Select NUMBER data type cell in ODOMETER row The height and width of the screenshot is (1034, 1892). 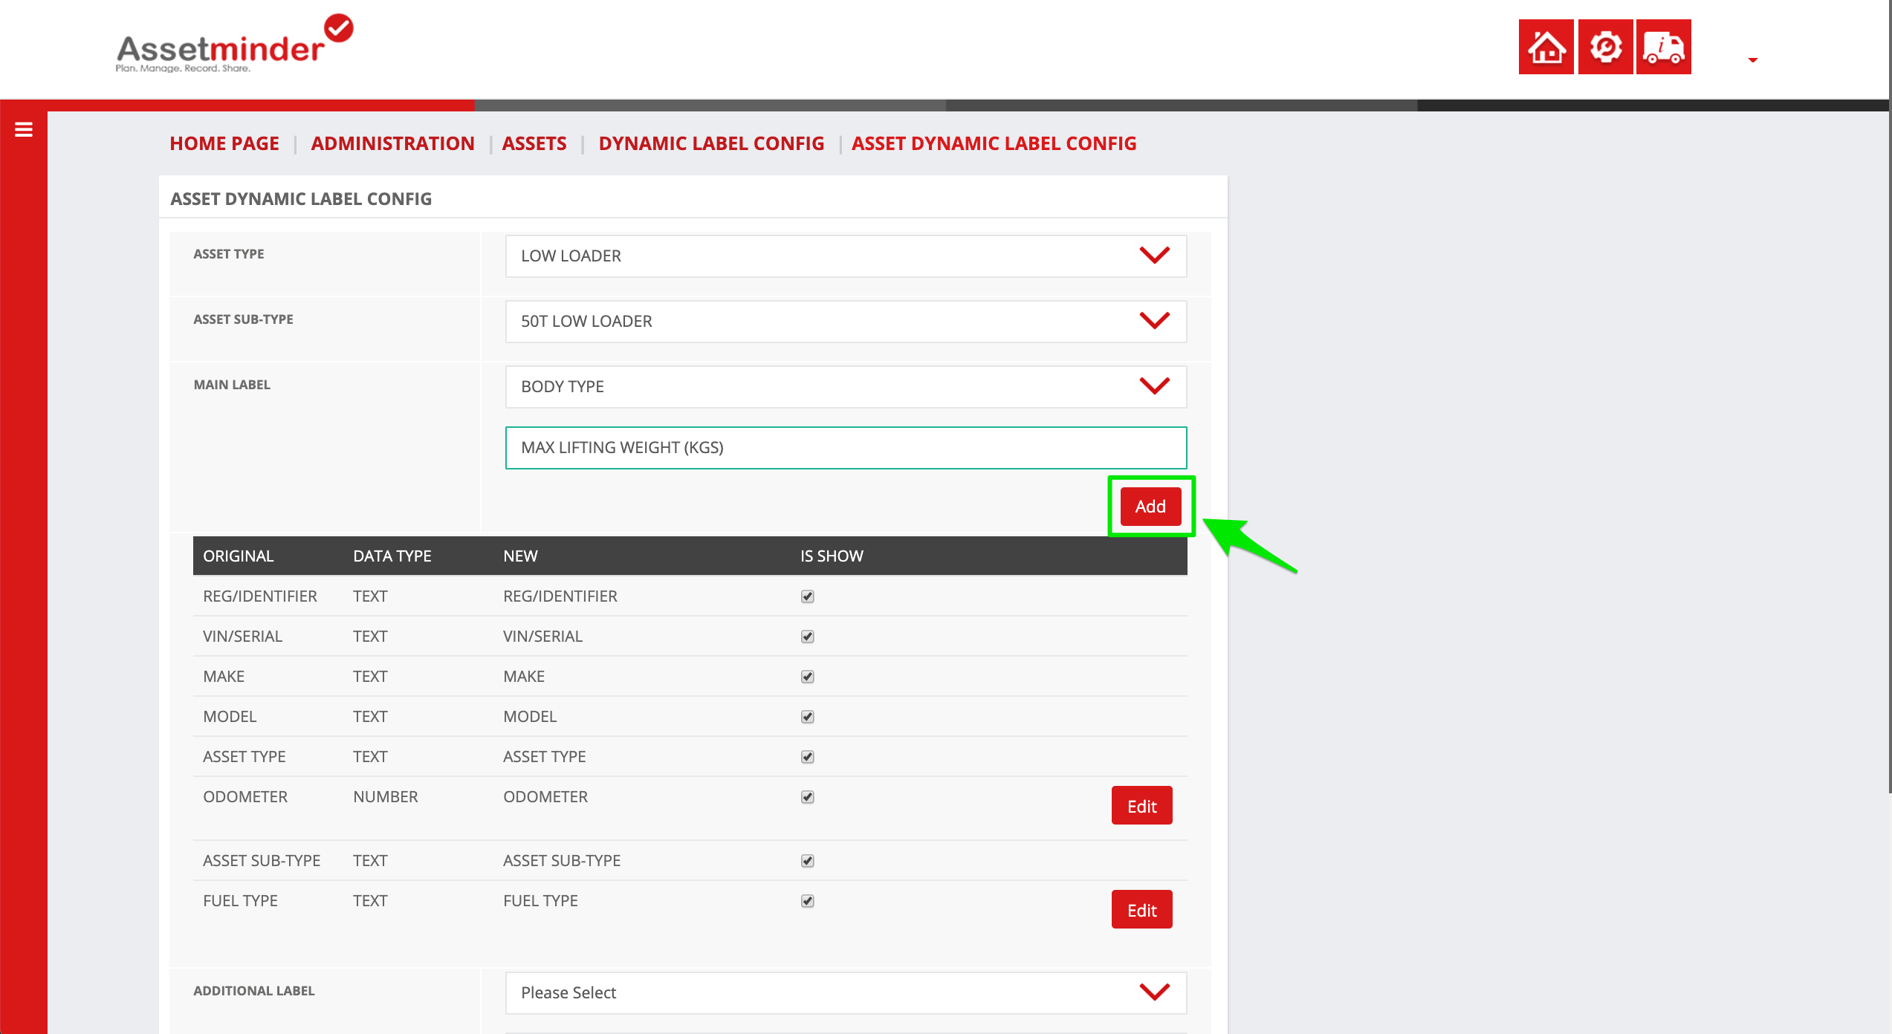tap(385, 797)
